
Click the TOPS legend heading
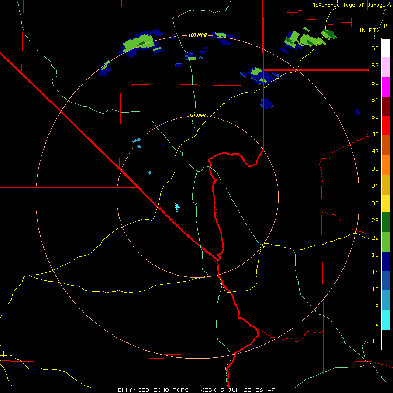[x=384, y=26]
